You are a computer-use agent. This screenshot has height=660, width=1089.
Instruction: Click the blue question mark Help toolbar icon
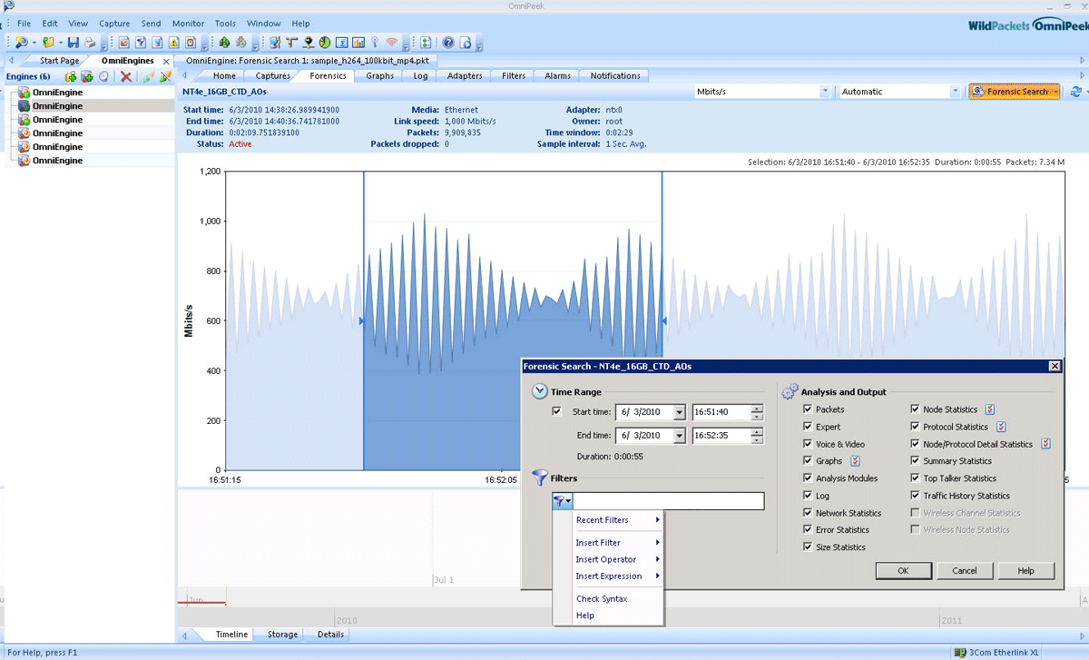tap(447, 43)
